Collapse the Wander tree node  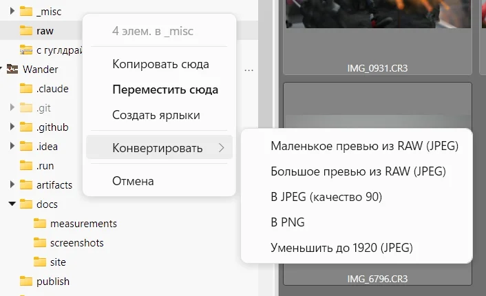click(1, 69)
